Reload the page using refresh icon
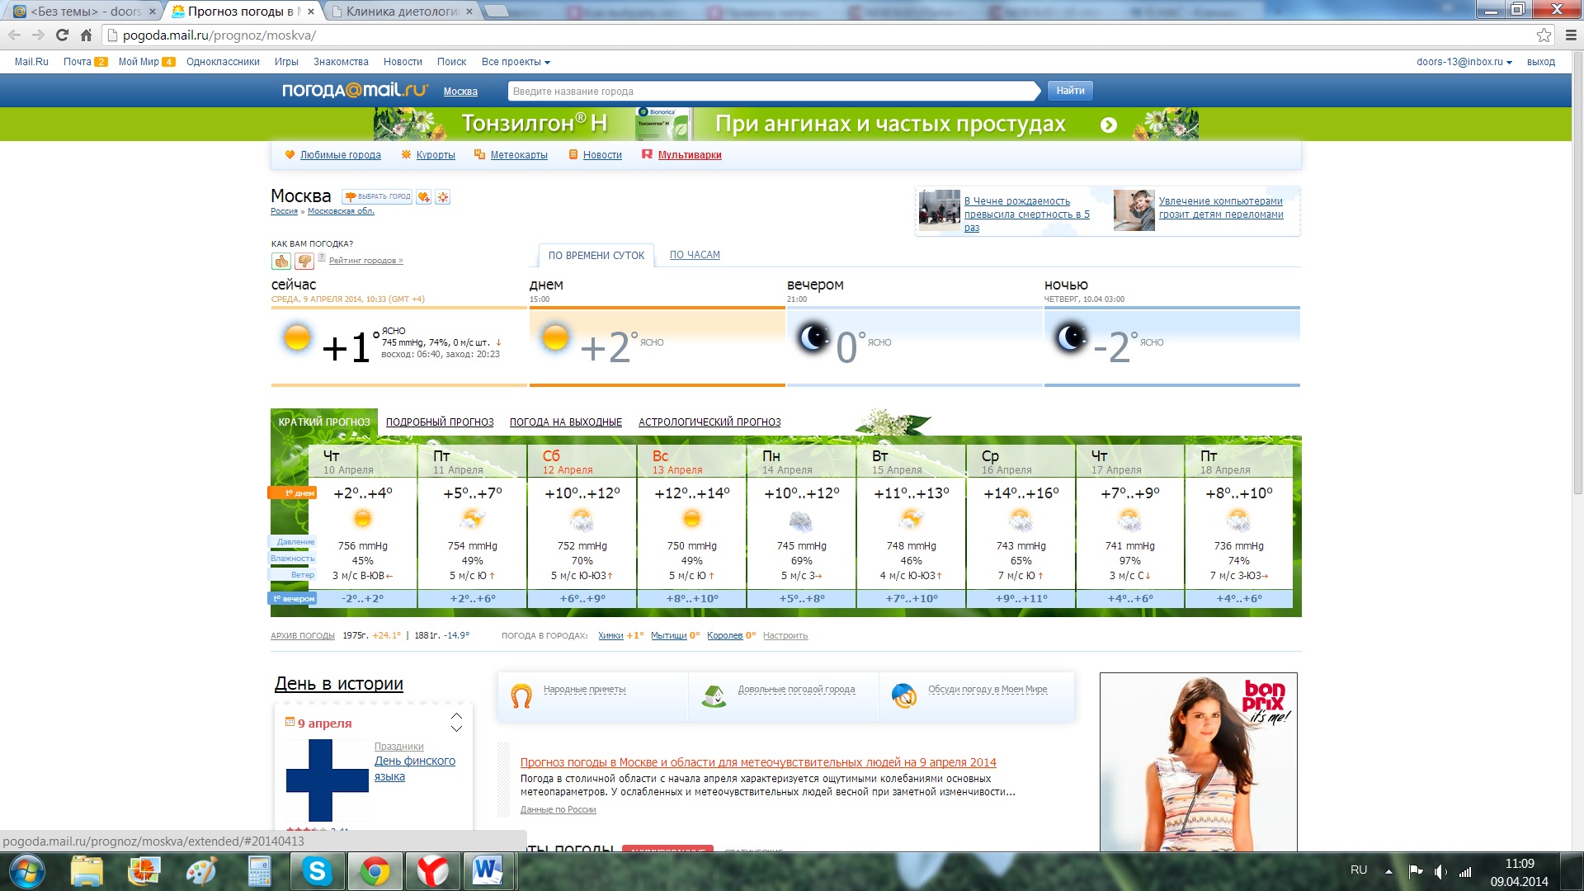 (62, 35)
